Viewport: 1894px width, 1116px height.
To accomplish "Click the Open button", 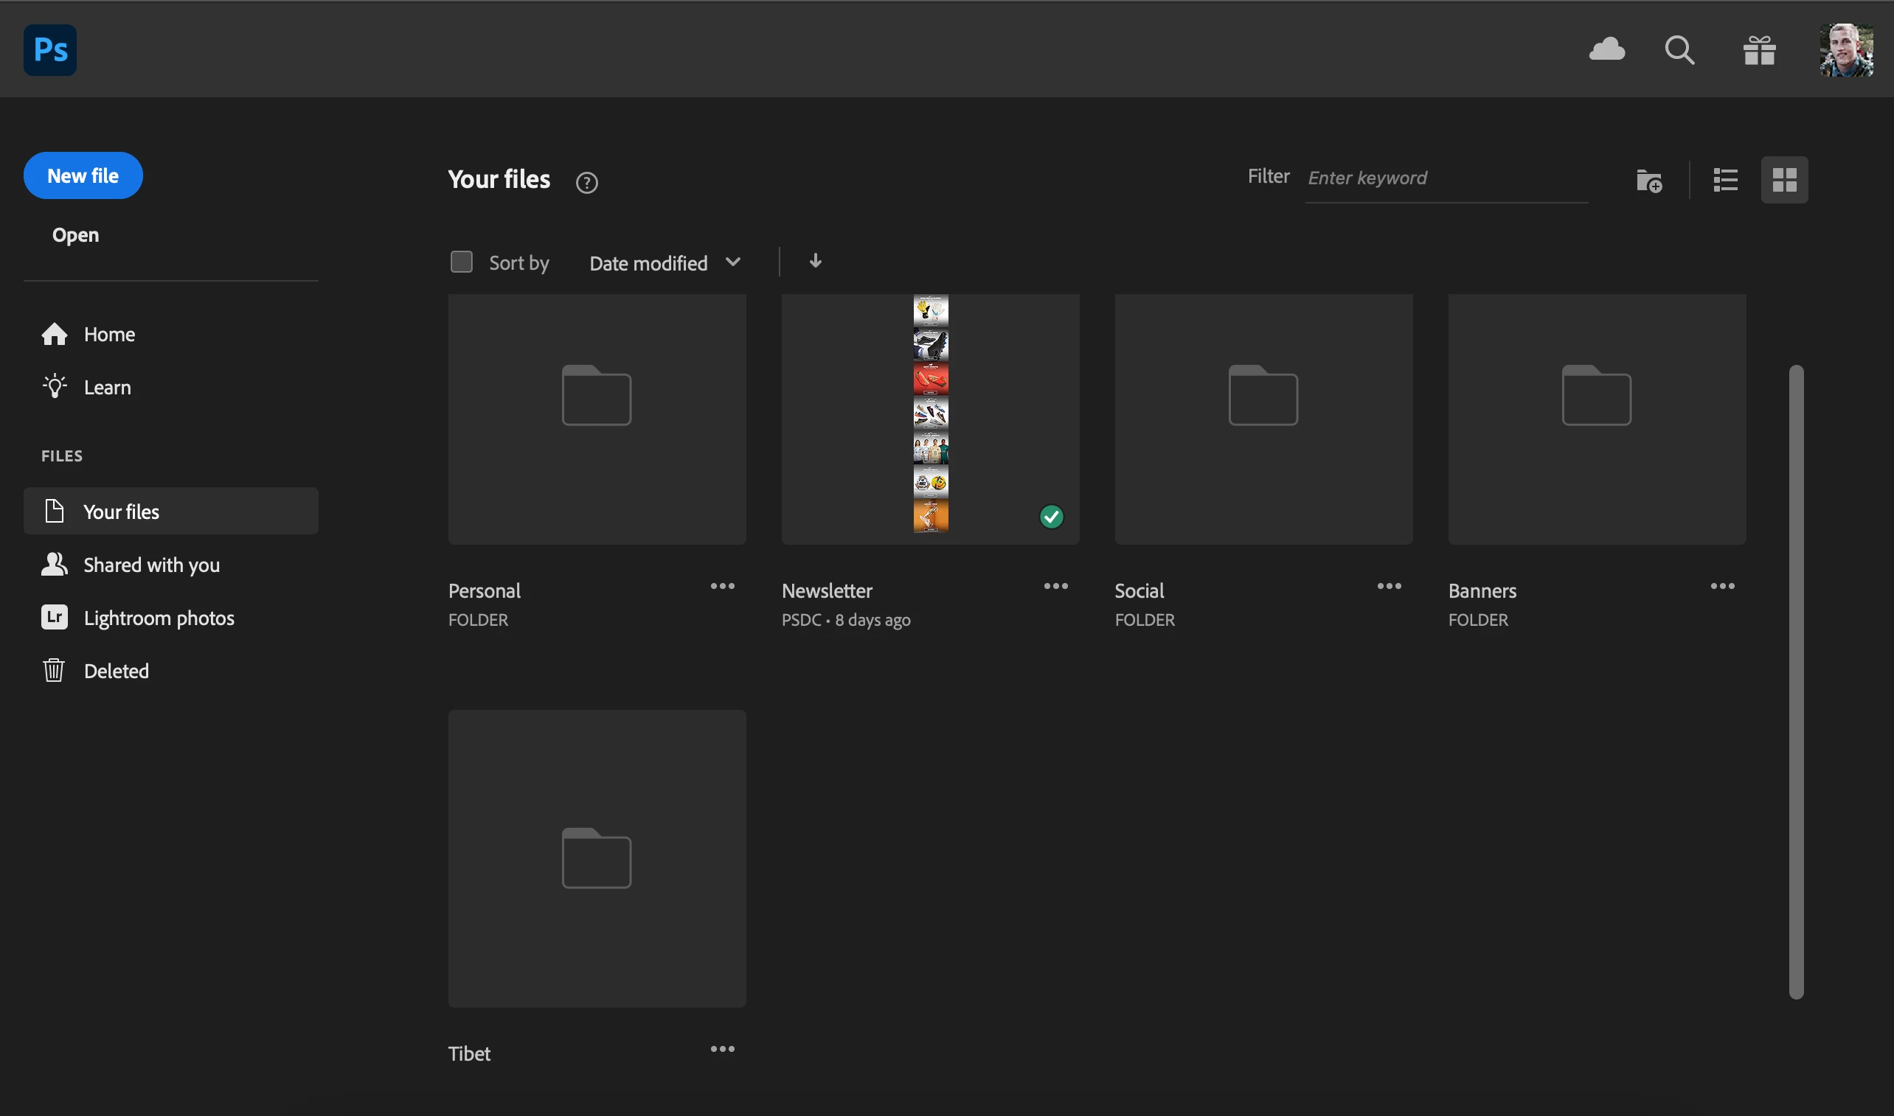I will point(75,235).
